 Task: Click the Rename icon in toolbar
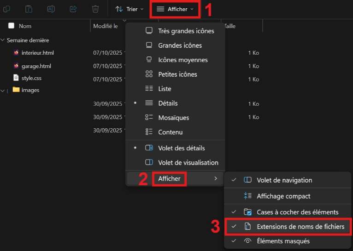pos(51,9)
